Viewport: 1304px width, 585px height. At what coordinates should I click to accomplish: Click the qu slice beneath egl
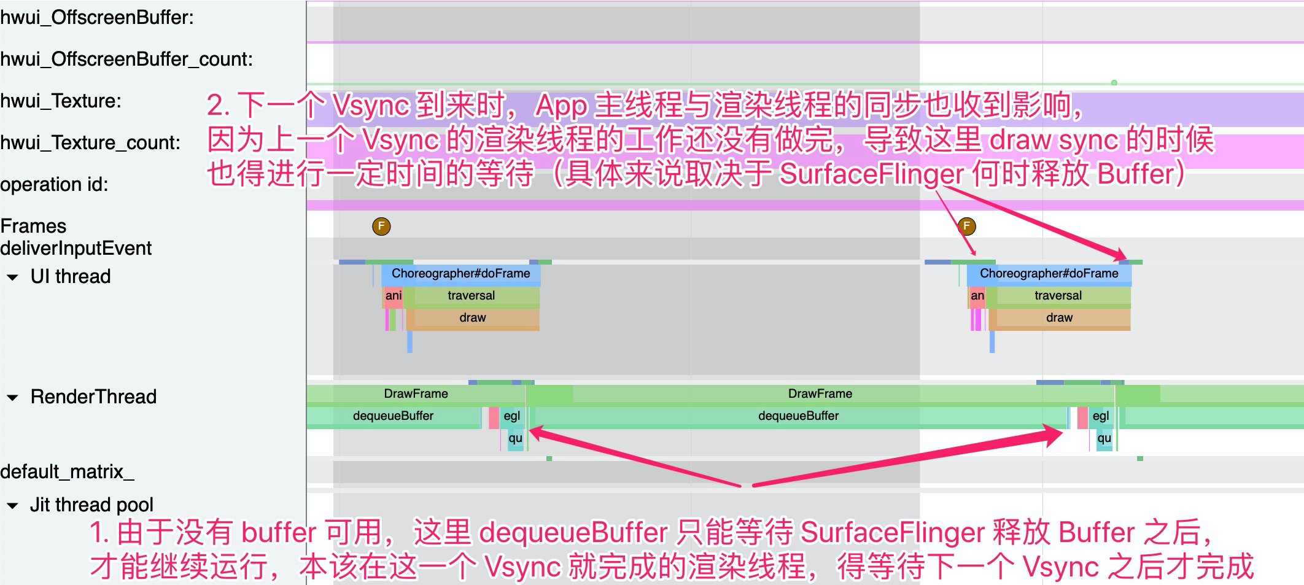514,438
